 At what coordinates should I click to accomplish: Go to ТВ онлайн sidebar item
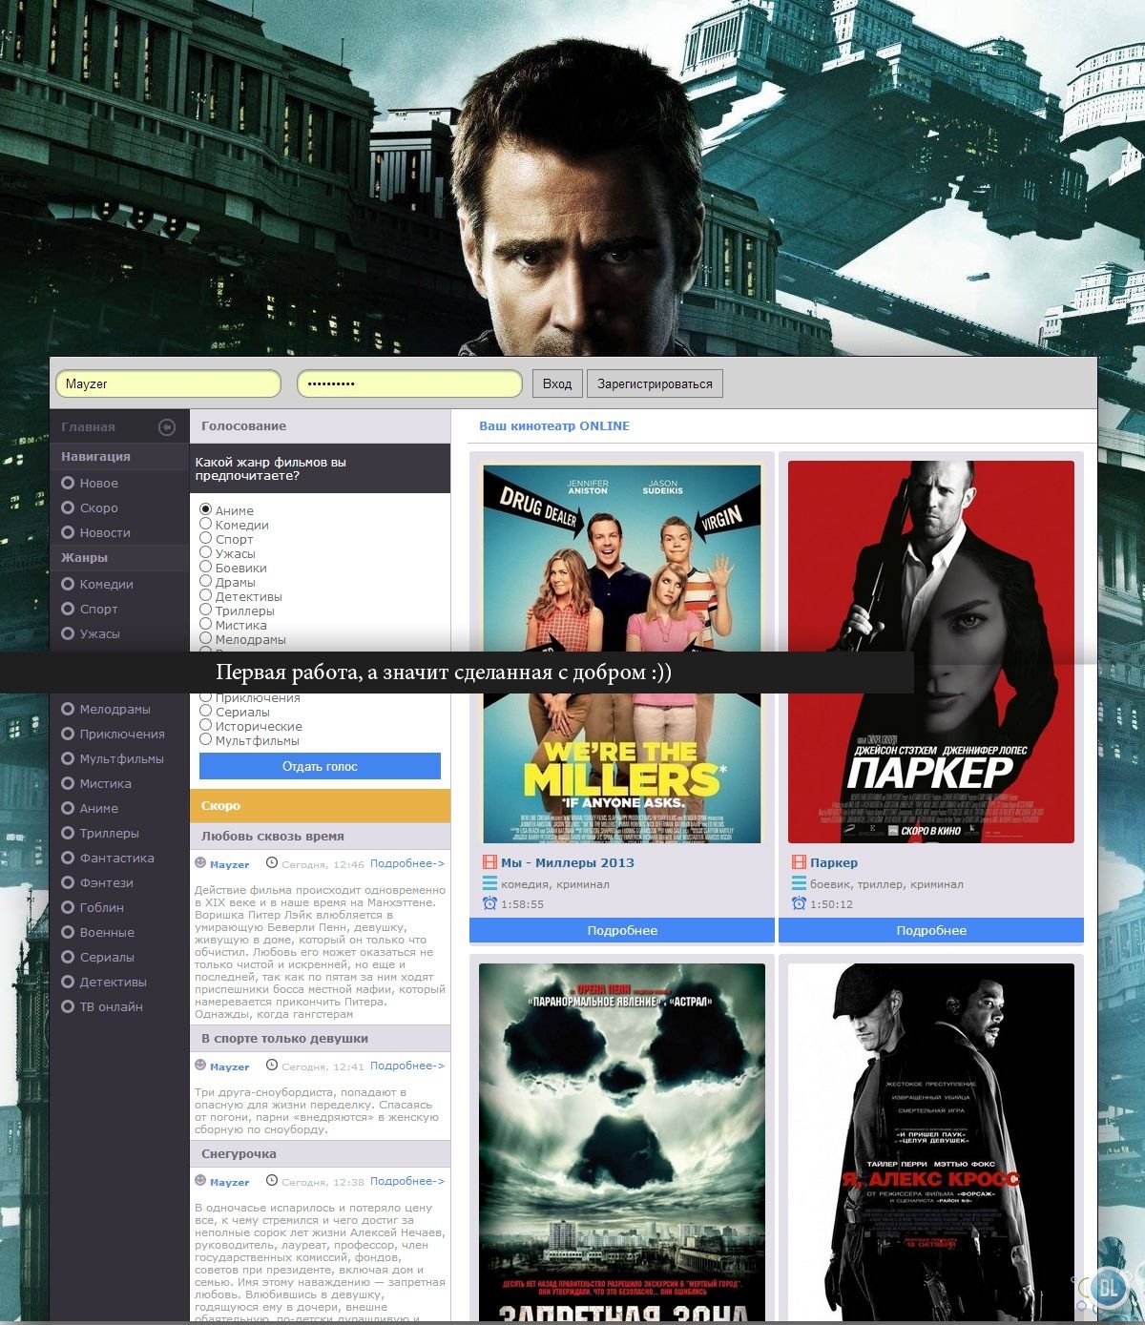(111, 1006)
